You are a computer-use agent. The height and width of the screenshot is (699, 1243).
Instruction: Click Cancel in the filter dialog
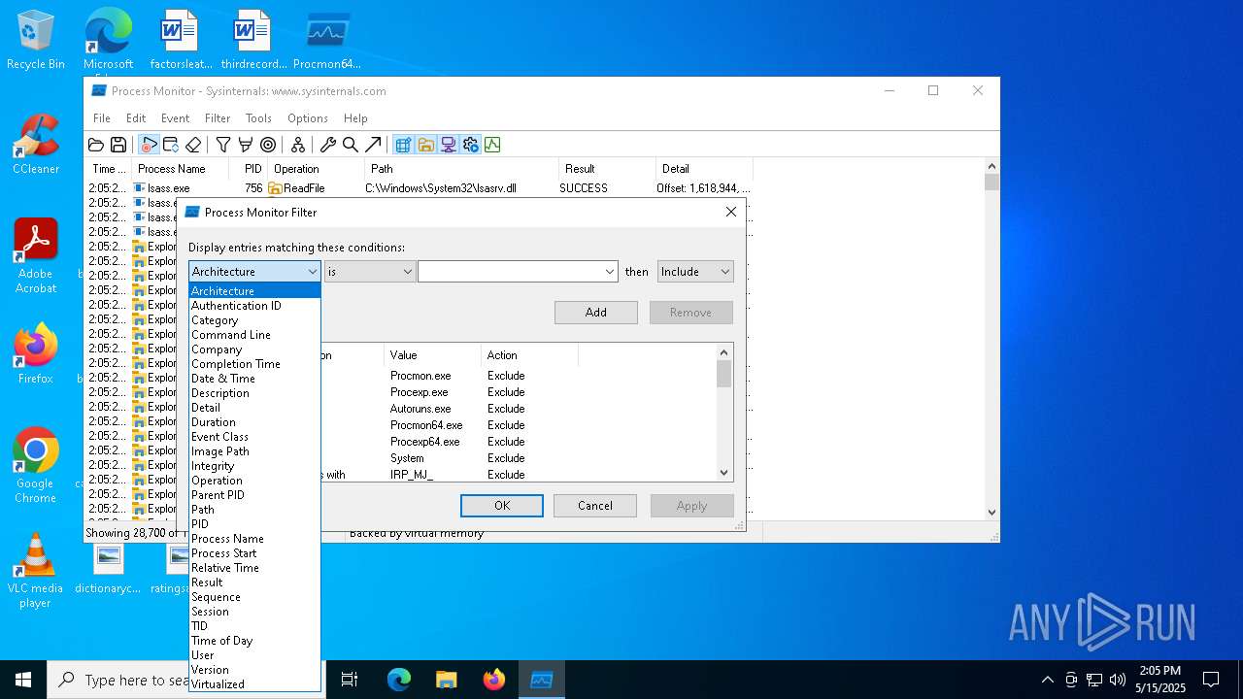595,506
